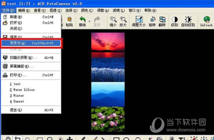Open the Window (窗口) menu

135,10
